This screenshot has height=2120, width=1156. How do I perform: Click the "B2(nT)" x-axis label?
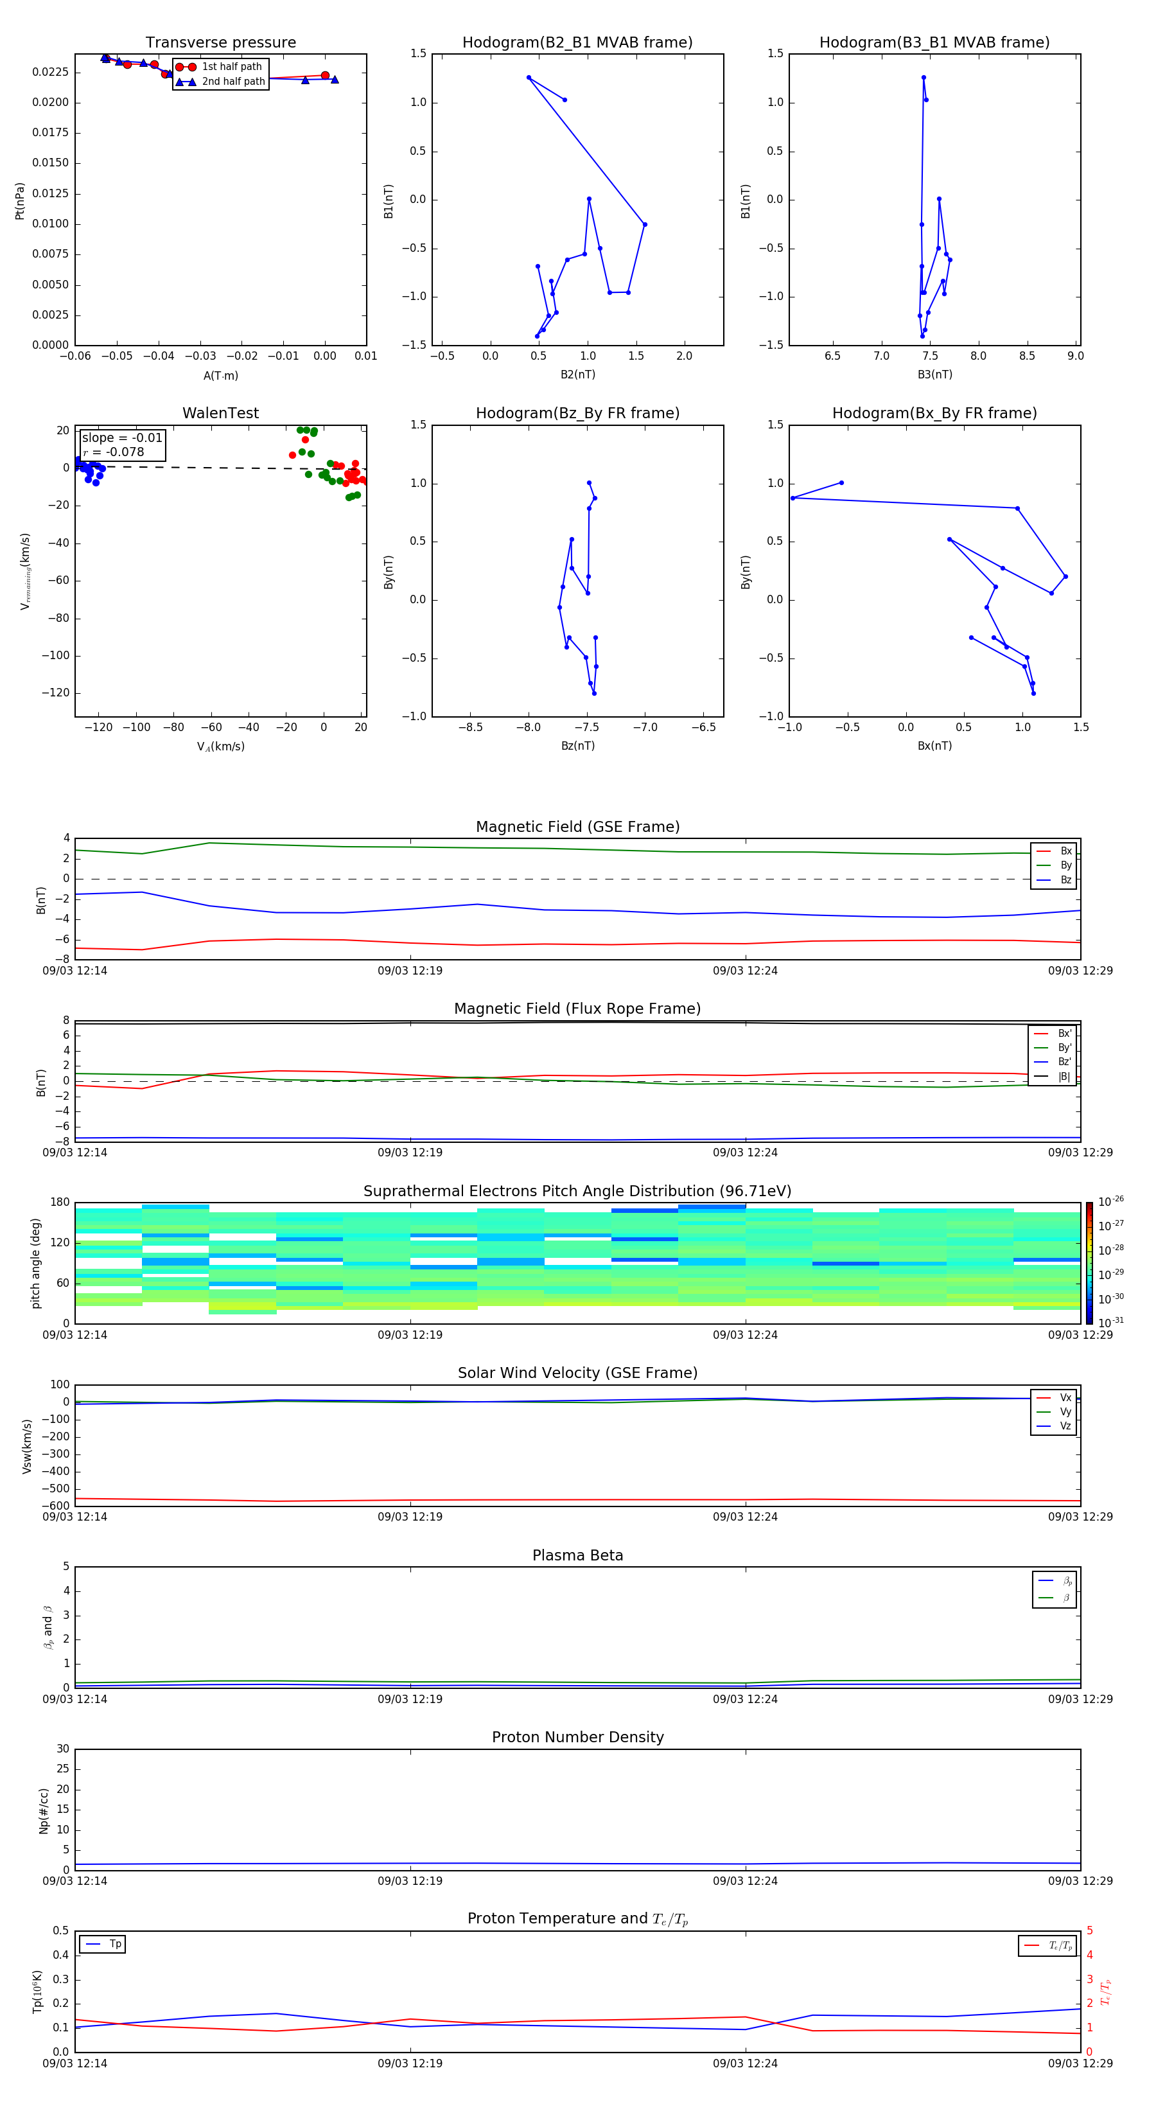577,375
